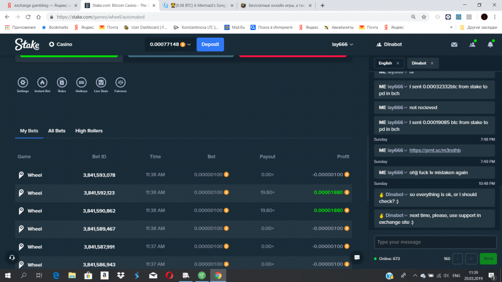Click the Deposit button
The image size is (502, 282).
click(x=210, y=44)
